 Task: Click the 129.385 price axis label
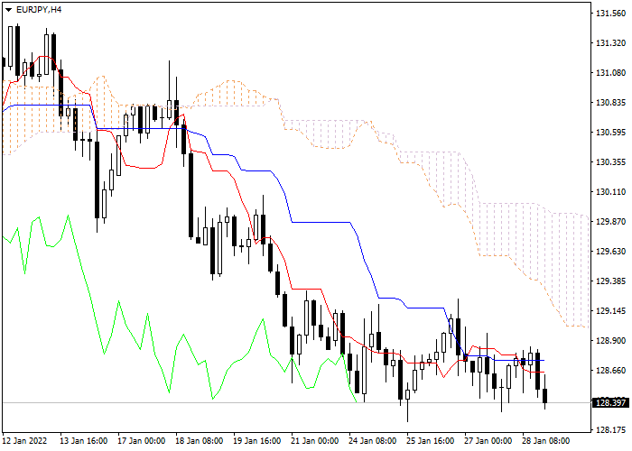pyautogui.click(x=610, y=281)
